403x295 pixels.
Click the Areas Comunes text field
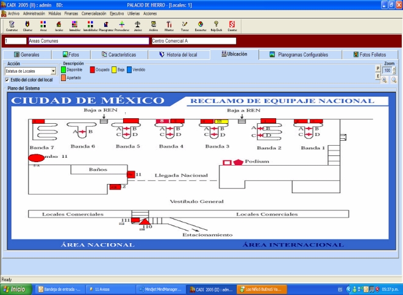coord(88,41)
